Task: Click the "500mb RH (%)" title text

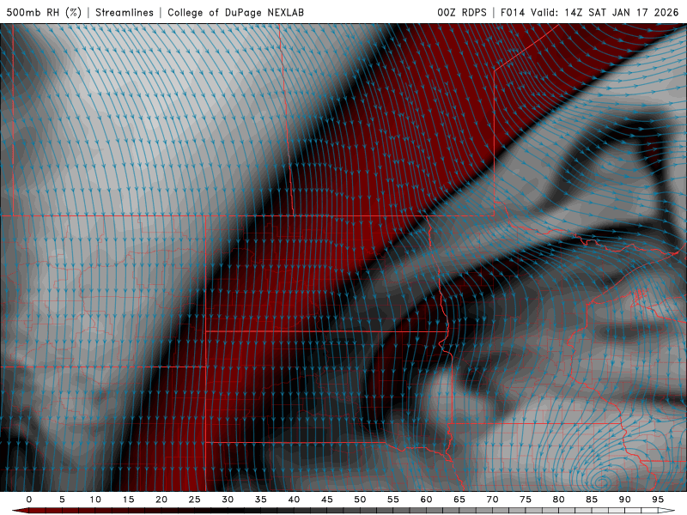Action: [x=44, y=12]
